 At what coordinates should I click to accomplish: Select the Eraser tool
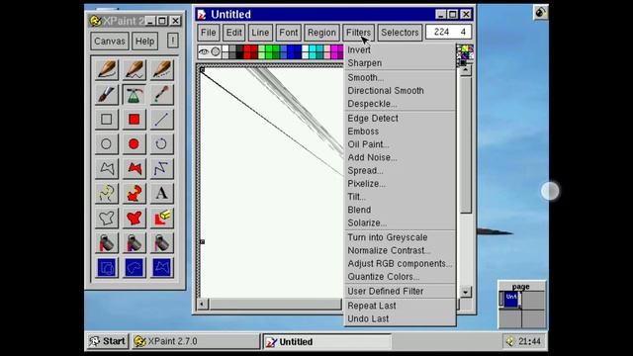[161, 218]
